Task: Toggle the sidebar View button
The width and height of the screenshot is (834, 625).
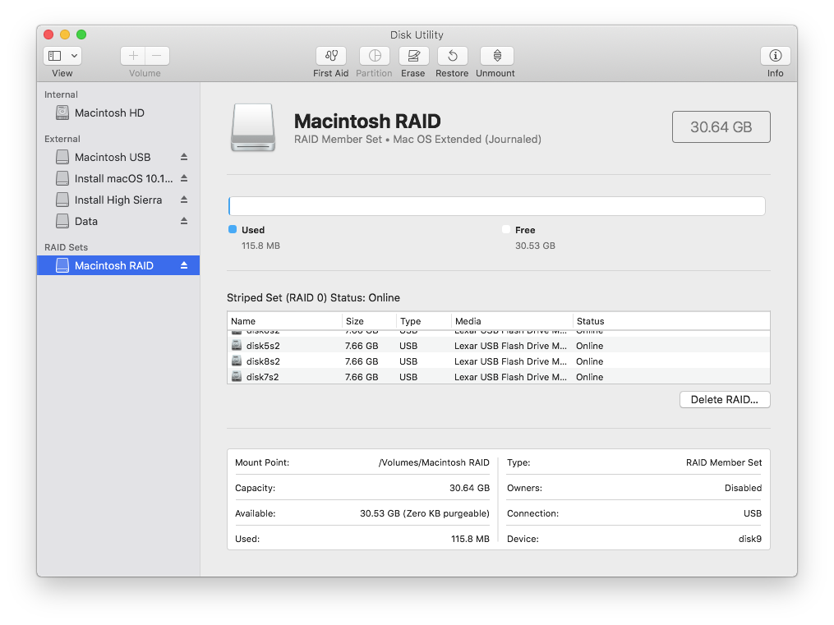Action: 55,56
